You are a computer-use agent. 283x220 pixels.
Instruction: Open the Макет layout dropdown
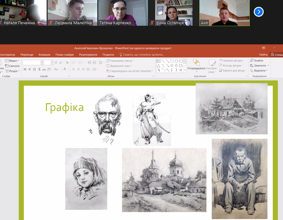pyautogui.click(x=12, y=61)
